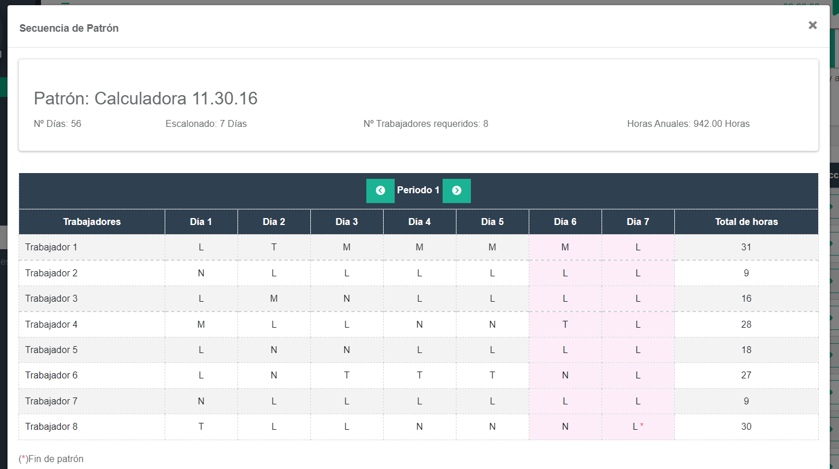Screen dimensions: 839x469
Task: Click Trabajador 3's Día 3 shift cell
Action: pyautogui.click(x=347, y=298)
